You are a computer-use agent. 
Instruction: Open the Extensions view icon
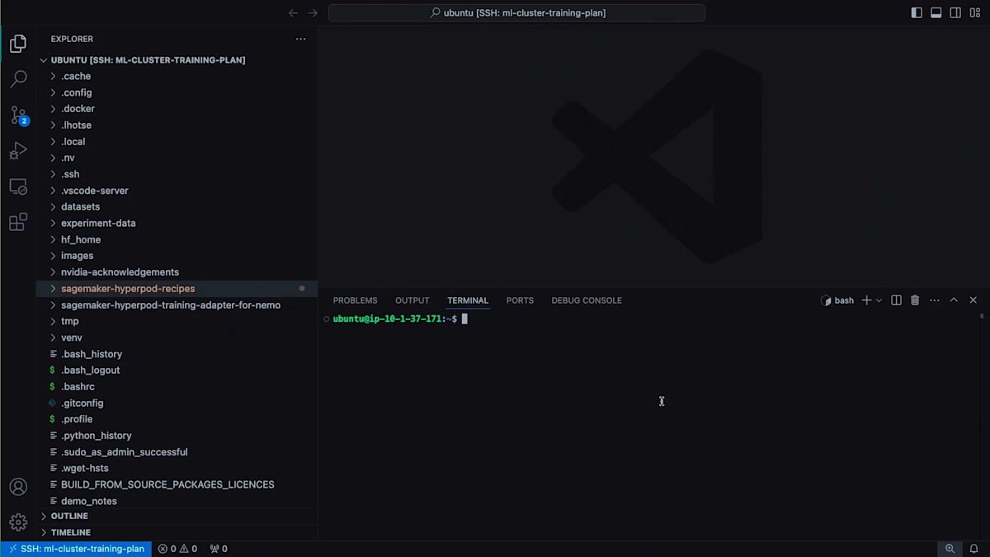pos(18,223)
